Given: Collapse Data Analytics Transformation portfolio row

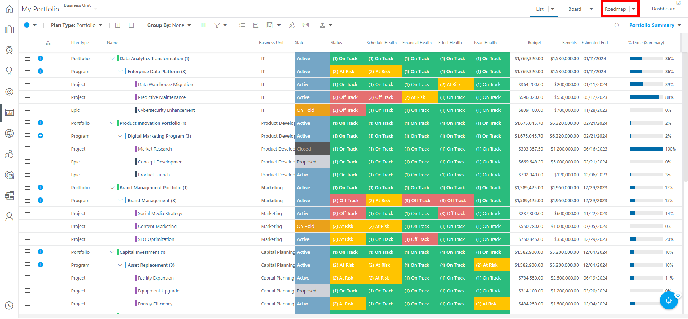Looking at the screenshot, I should (112, 58).
